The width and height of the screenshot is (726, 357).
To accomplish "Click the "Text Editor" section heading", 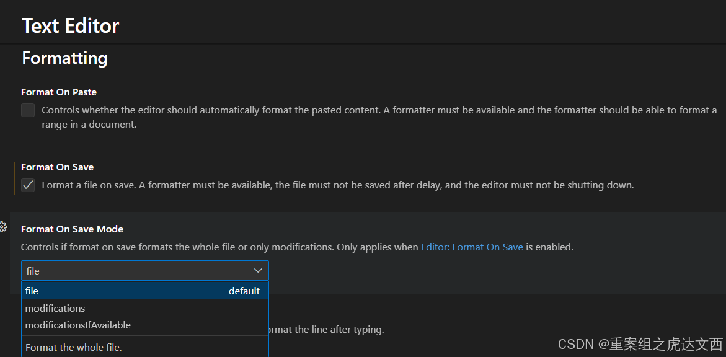I will pyautogui.click(x=70, y=26).
